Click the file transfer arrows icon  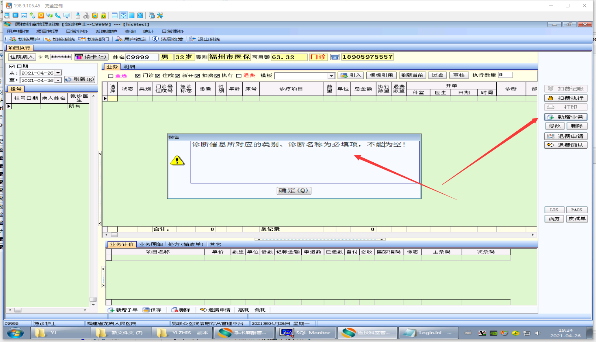click(x=32, y=15)
